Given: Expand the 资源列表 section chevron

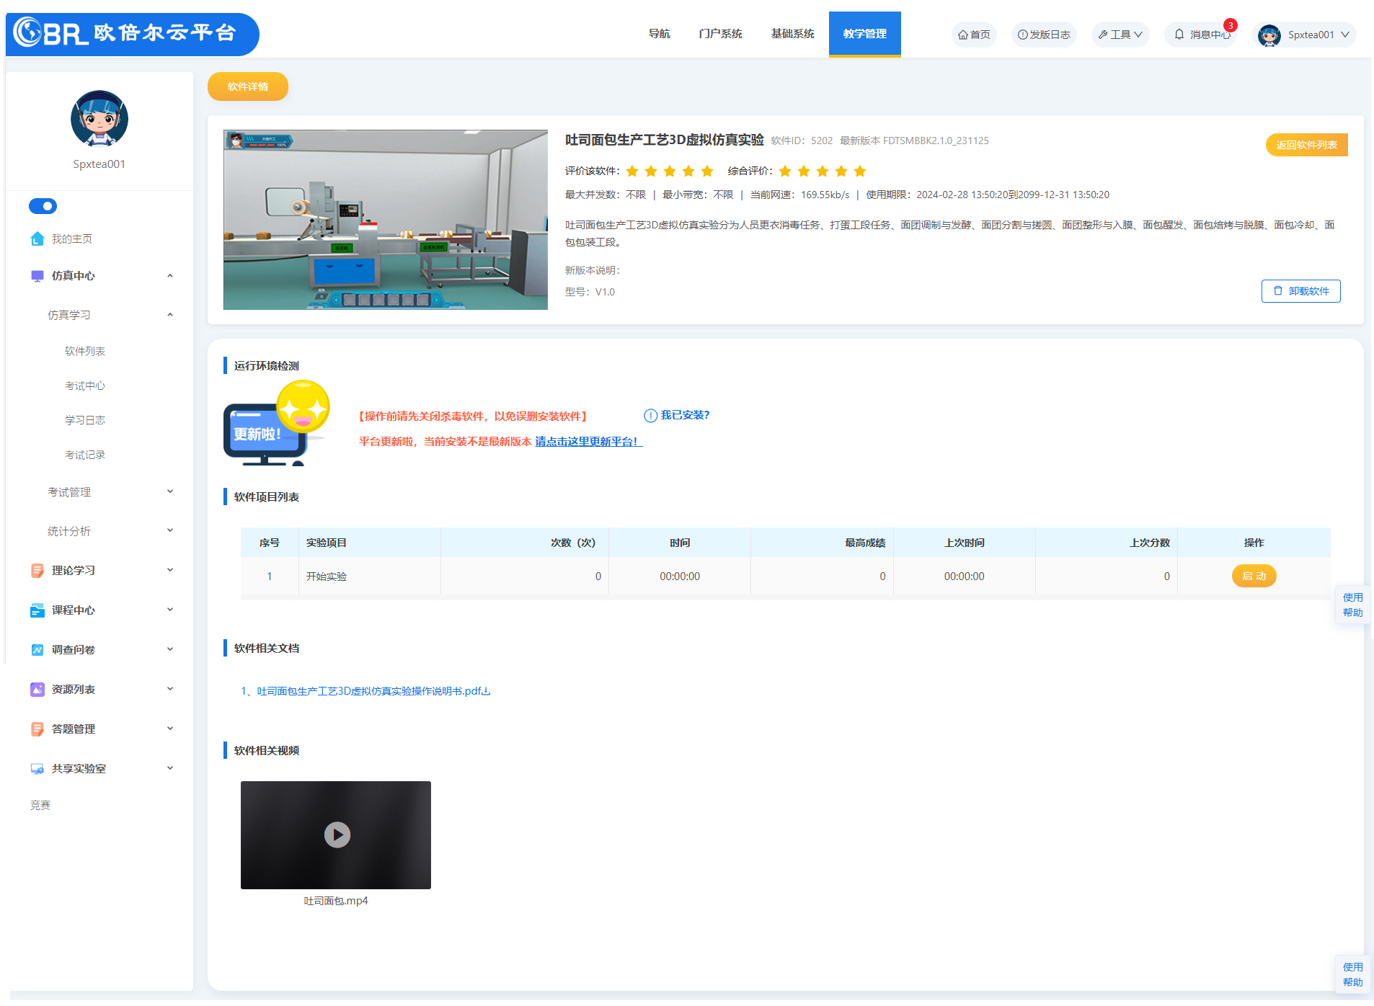Looking at the screenshot, I should (170, 690).
